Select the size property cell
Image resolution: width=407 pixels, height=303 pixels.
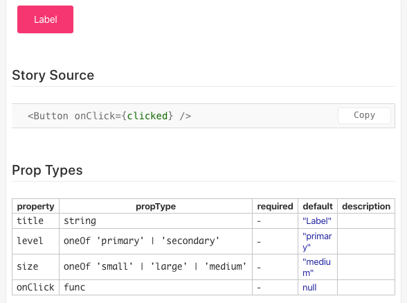pyautogui.click(x=35, y=267)
